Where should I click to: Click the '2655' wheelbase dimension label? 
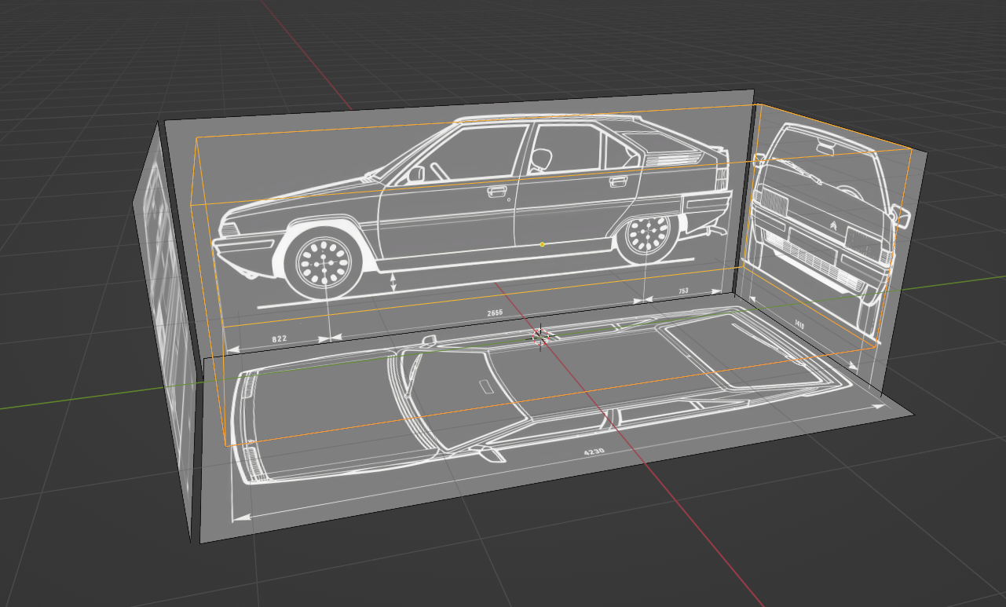pos(495,313)
